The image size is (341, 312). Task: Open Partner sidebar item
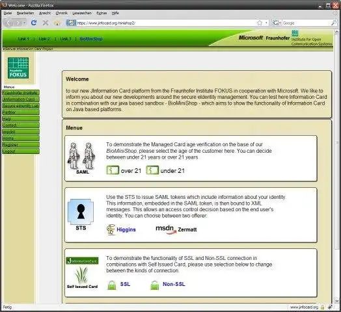coord(21,112)
